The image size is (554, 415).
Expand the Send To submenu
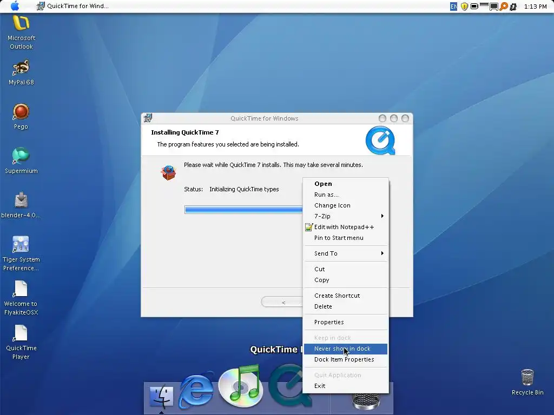click(x=346, y=253)
